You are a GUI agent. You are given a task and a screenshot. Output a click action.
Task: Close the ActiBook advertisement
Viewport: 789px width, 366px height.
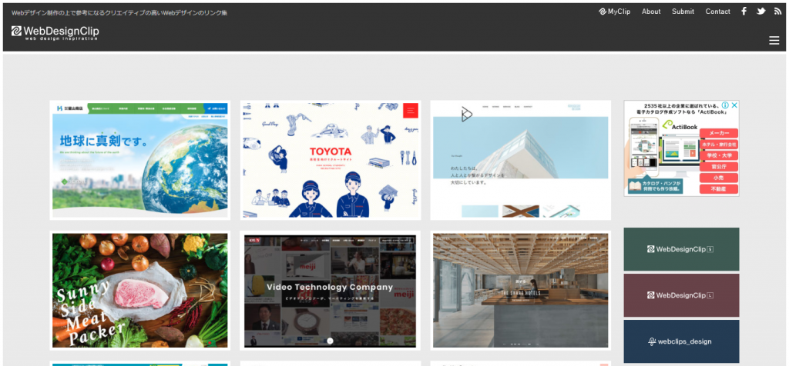click(x=734, y=105)
